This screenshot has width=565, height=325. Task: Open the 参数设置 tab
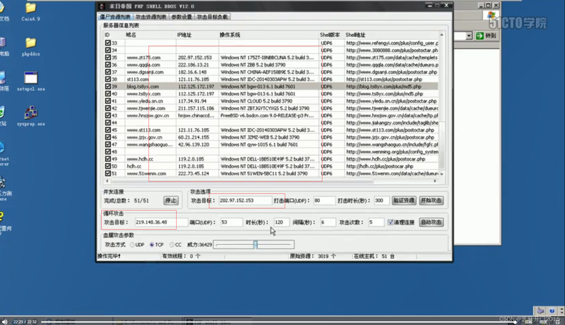click(x=182, y=17)
